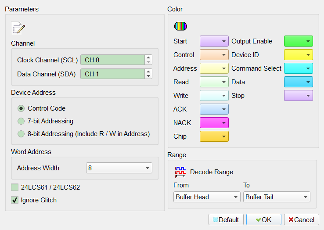This screenshot has width=324, height=230.
Task: Click the Clock Channel CH 0 field
Action: click(x=113, y=60)
